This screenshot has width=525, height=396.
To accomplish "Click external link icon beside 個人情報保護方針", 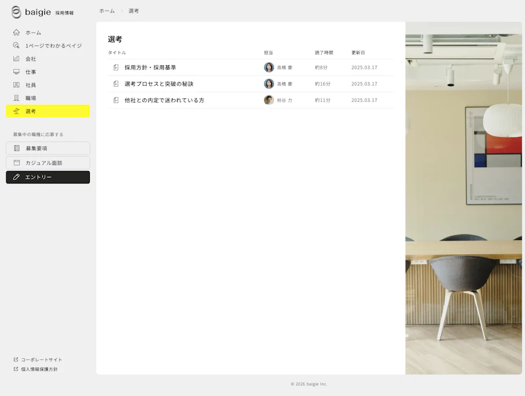I will (x=16, y=369).
